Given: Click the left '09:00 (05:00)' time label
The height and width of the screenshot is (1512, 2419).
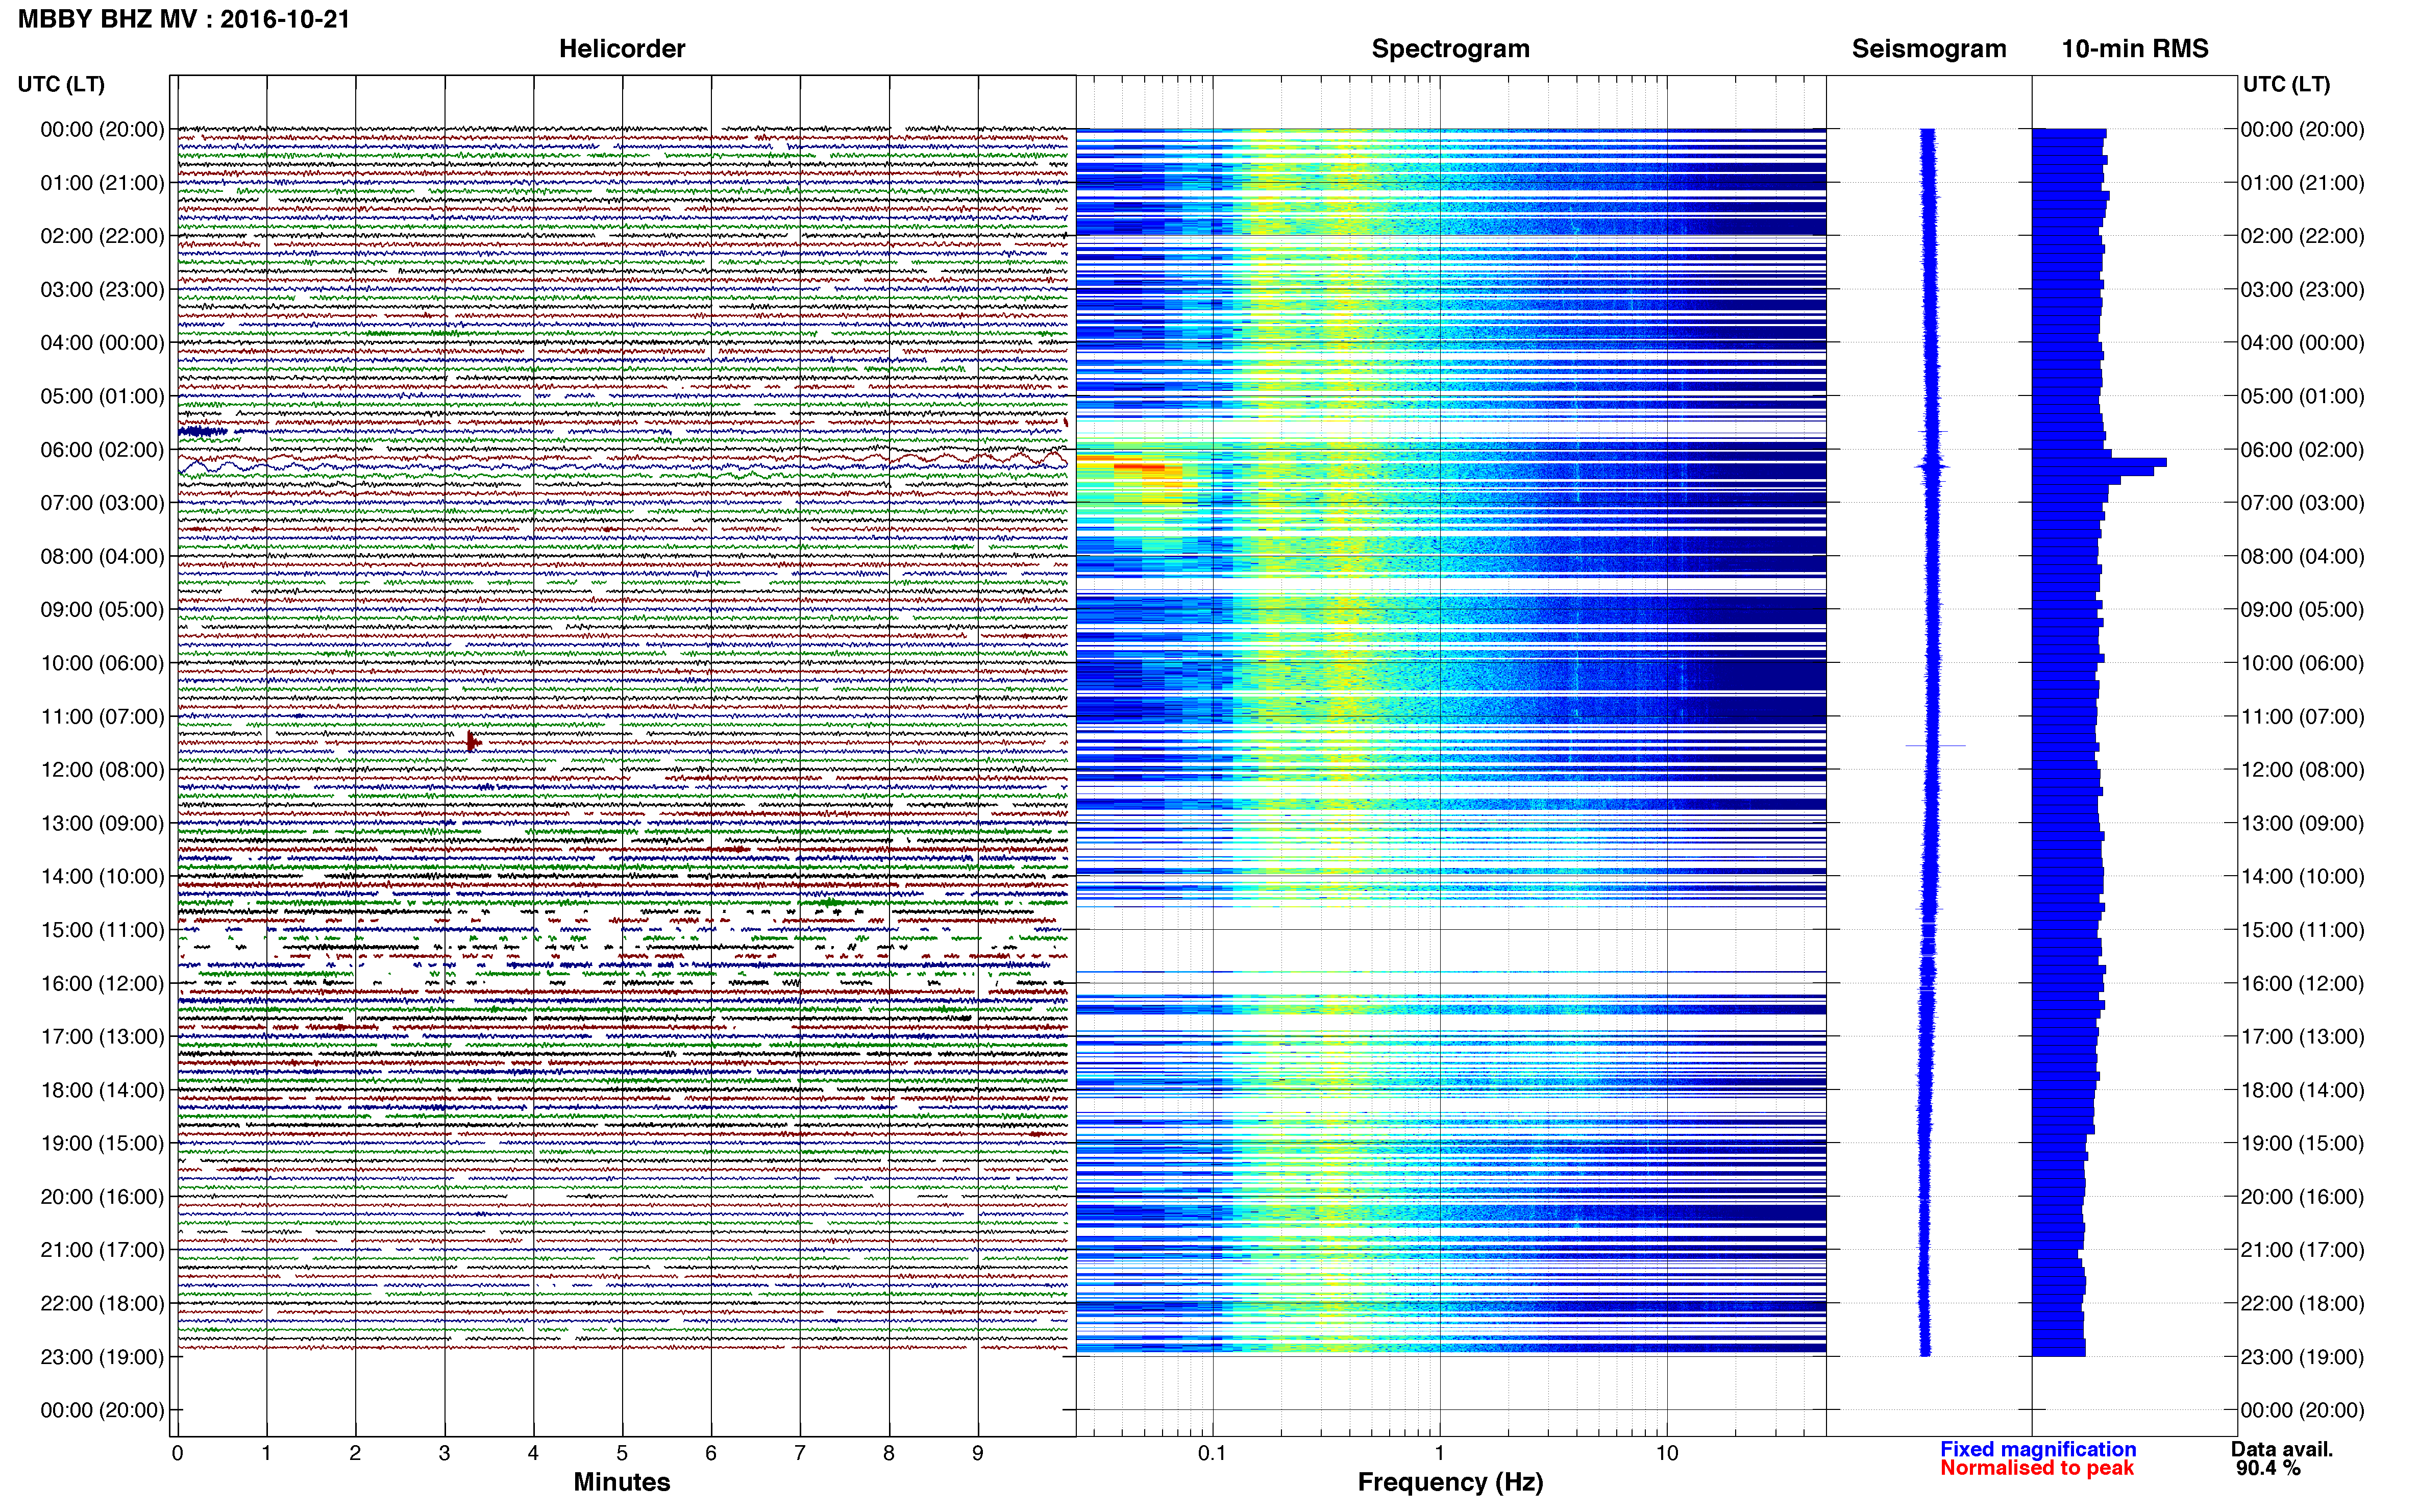Looking at the screenshot, I should (102, 610).
